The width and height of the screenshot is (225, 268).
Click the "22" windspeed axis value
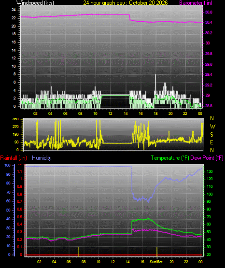pyautogui.click(x=14, y=18)
